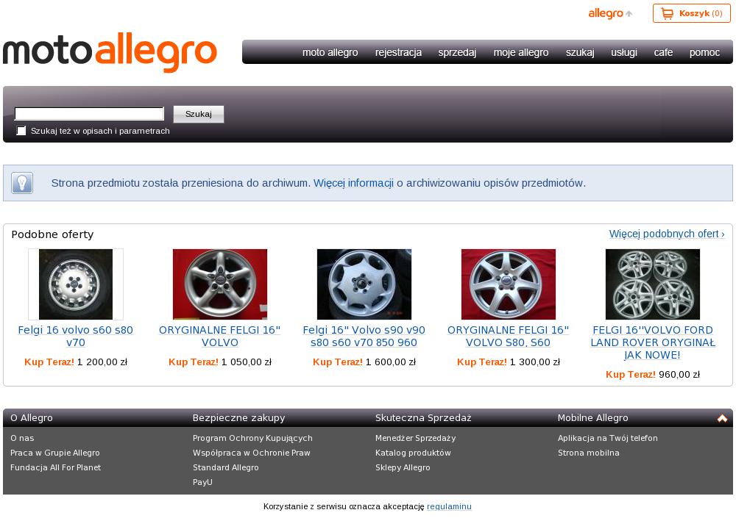Open Fundacja All For Planet link
The image size is (736, 521).
(x=55, y=467)
